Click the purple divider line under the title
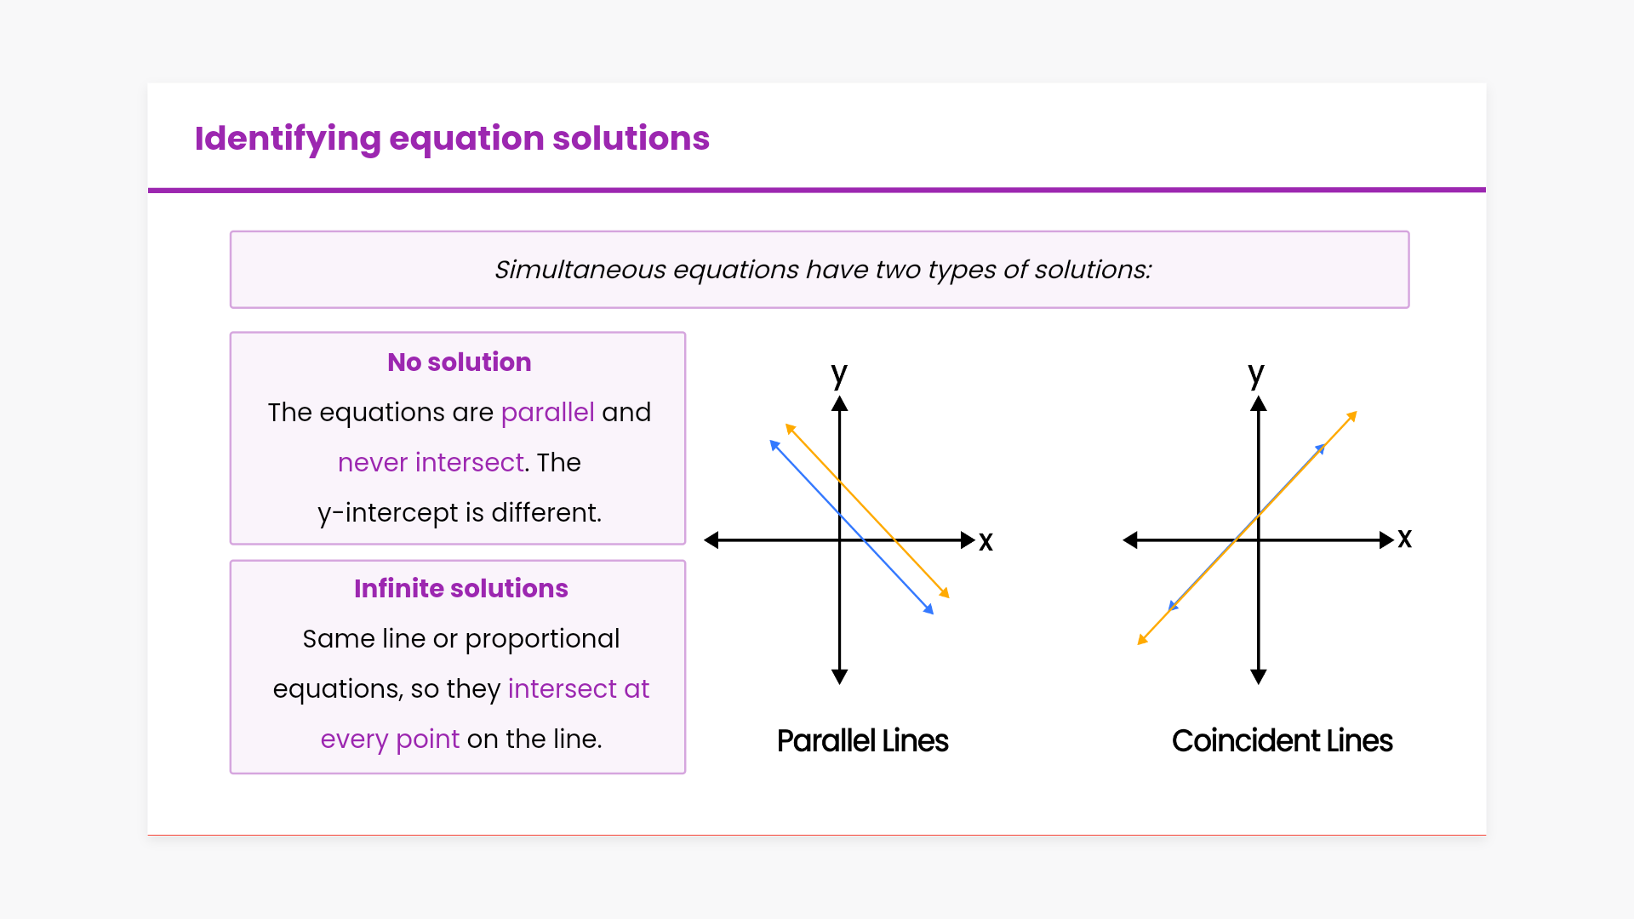 [x=817, y=191]
